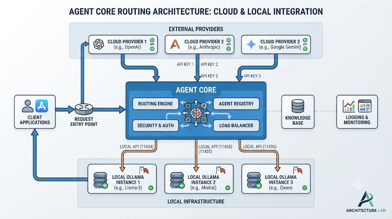
Task: Click the llama icon on Ollama Instance 1
Action: click(x=144, y=170)
